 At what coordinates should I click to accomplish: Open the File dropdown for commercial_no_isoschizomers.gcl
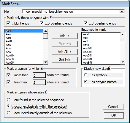[122, 12]
